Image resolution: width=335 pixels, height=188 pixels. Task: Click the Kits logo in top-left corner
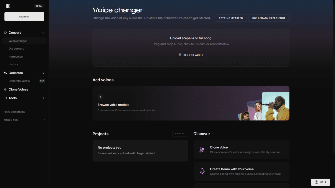(8, 6)
